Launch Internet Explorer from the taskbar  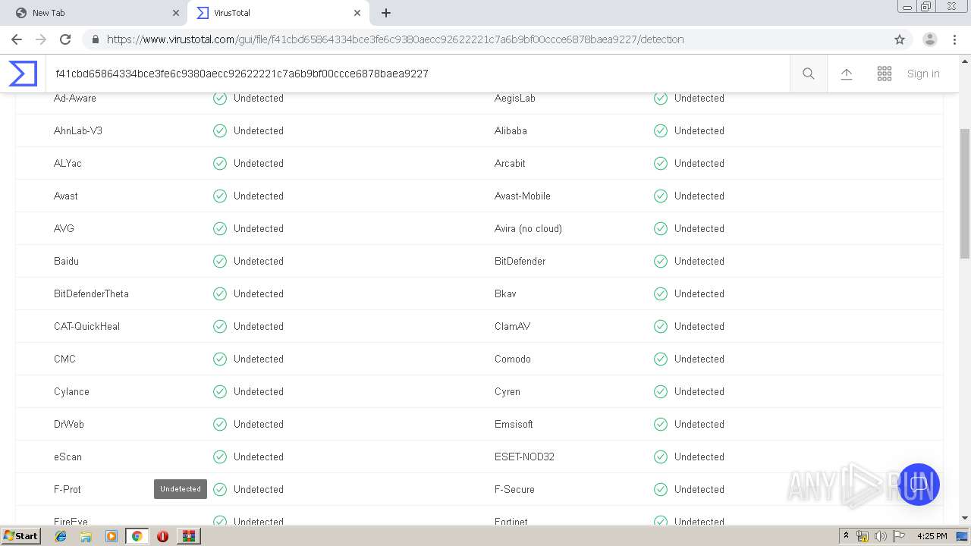61,536
